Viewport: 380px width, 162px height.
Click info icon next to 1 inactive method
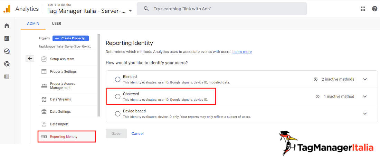[x=317, y=97]
